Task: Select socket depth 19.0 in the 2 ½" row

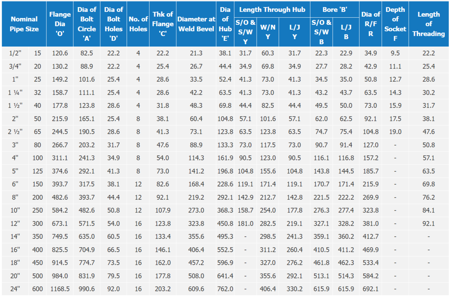Action: [x=395, y=132]
